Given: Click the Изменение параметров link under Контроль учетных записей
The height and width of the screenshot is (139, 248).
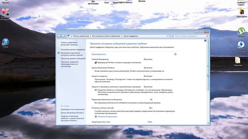Looking at the screenshot, I should (107, 117).
